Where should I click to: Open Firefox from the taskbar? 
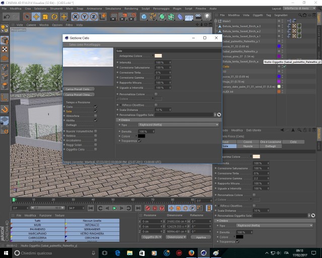[191, 253]
